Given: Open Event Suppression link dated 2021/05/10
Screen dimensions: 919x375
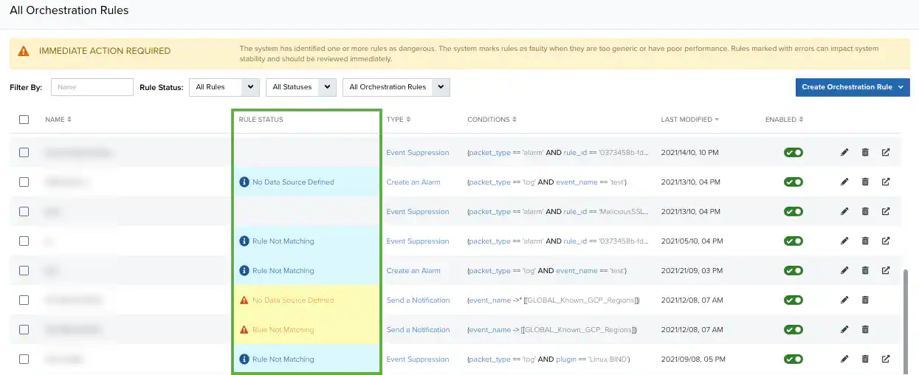Looking at the screenshot, I should tap(418, 241).
